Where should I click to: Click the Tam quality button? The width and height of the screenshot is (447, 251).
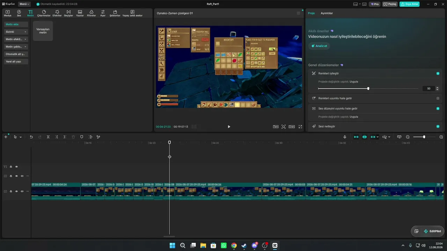click(276, 127)
